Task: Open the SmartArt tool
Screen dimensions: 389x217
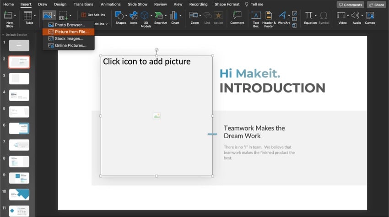Action: pos(160,16)
